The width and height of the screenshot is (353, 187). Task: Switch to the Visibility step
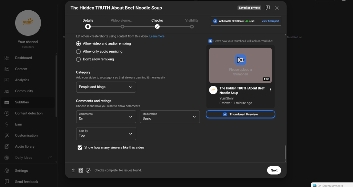[x=192, y=27]
